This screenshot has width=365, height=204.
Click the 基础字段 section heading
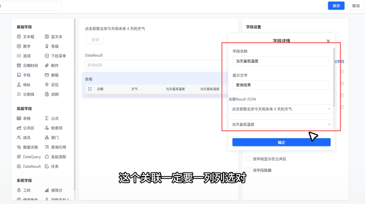coord(24,27)
